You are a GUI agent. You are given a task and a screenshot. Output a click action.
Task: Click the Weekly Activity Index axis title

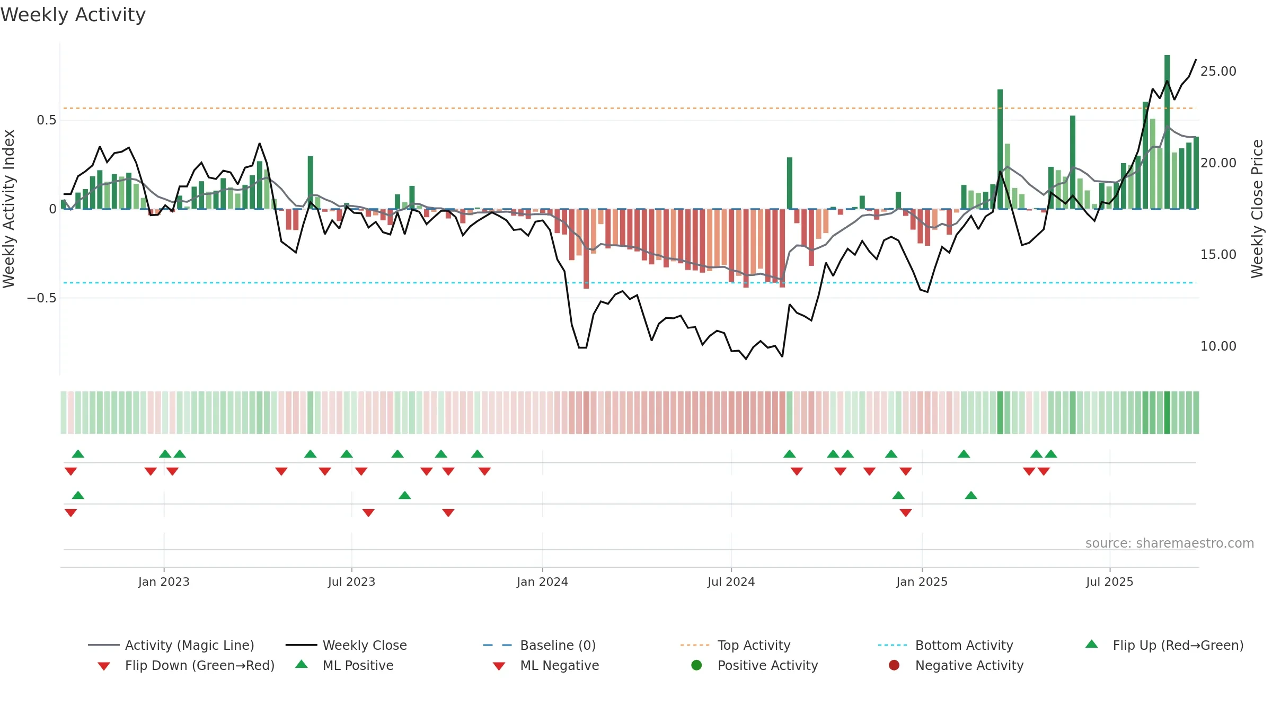point(8,209)
